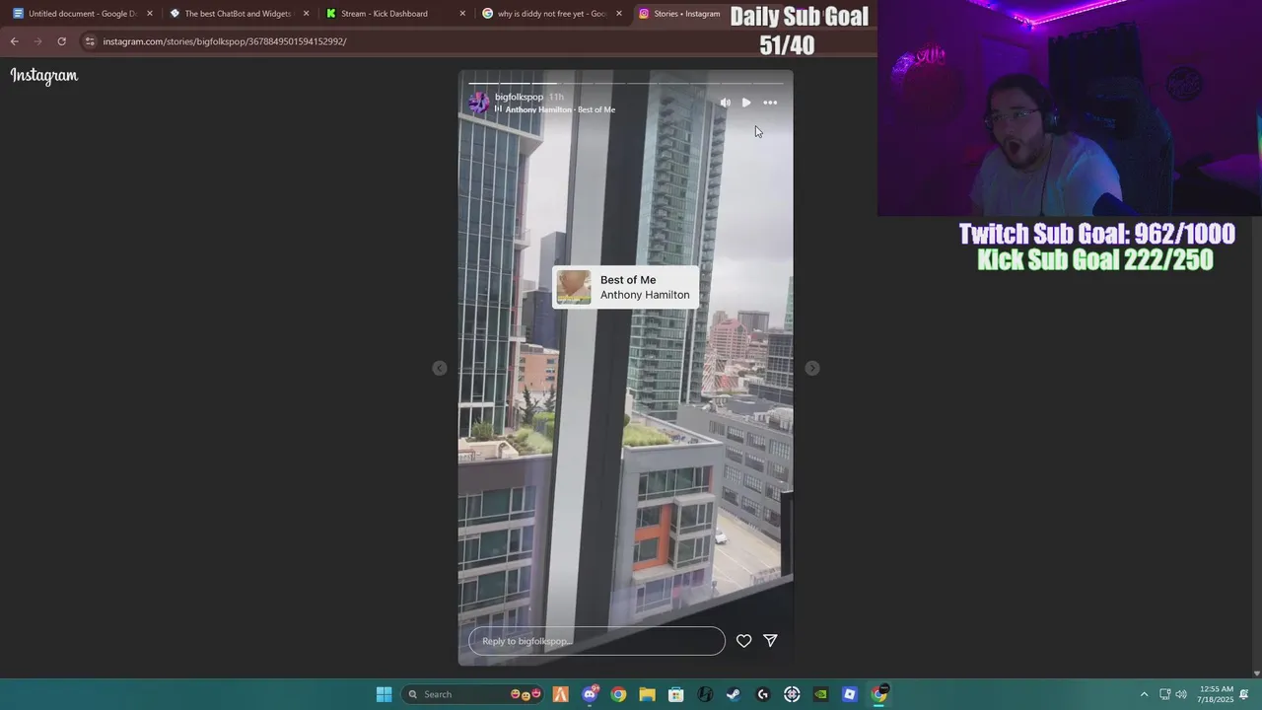
Task: Open the orange app next to Search
Action: (x=560, y=694)
